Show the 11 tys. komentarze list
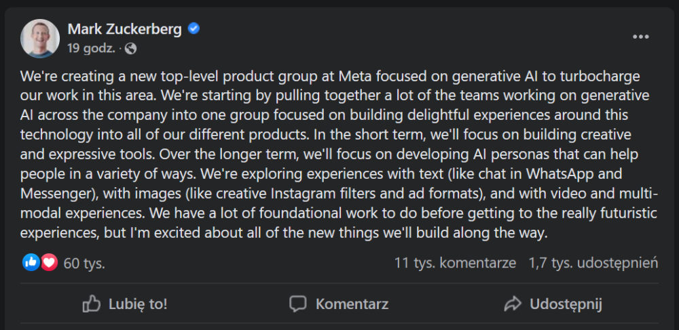Image resolution: width=679 pixels, height=330 pixels. pyautogui.click(x=455, y=263)
